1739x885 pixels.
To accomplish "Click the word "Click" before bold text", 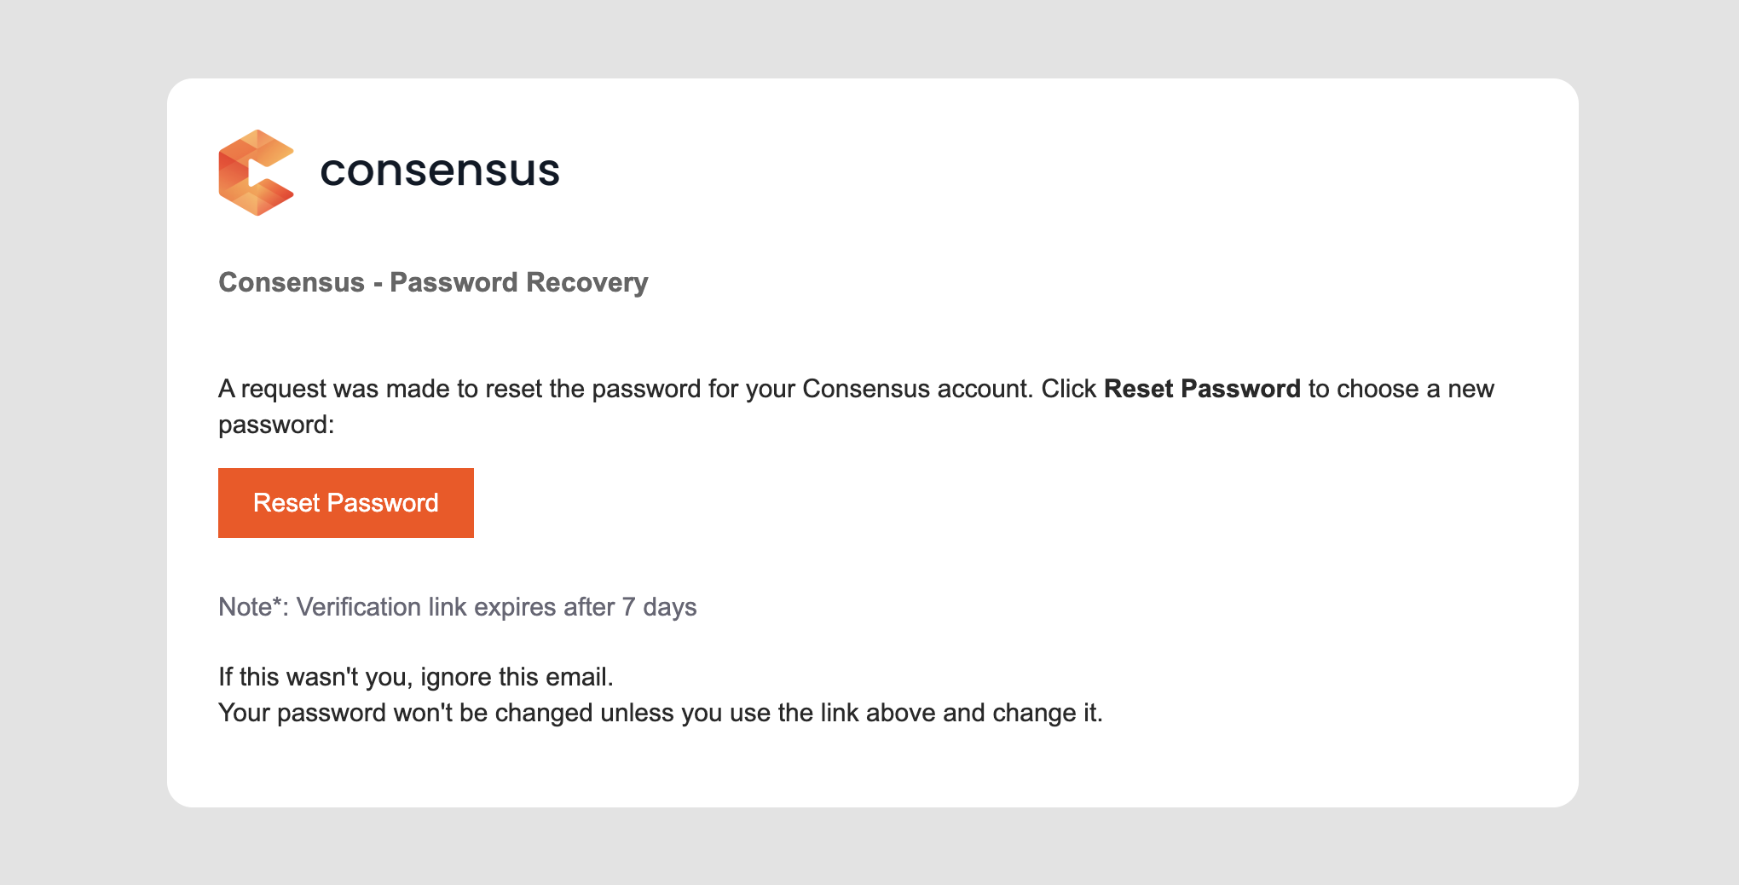I will coord(1068,389).
